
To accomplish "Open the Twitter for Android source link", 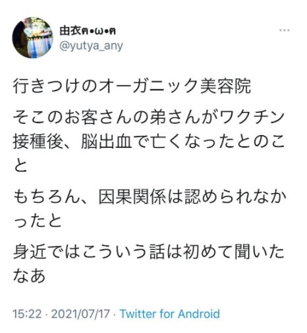I will point(170,314).
